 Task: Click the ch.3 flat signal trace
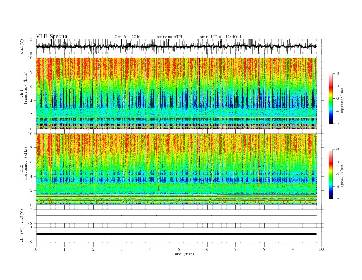tap(176, 216)
